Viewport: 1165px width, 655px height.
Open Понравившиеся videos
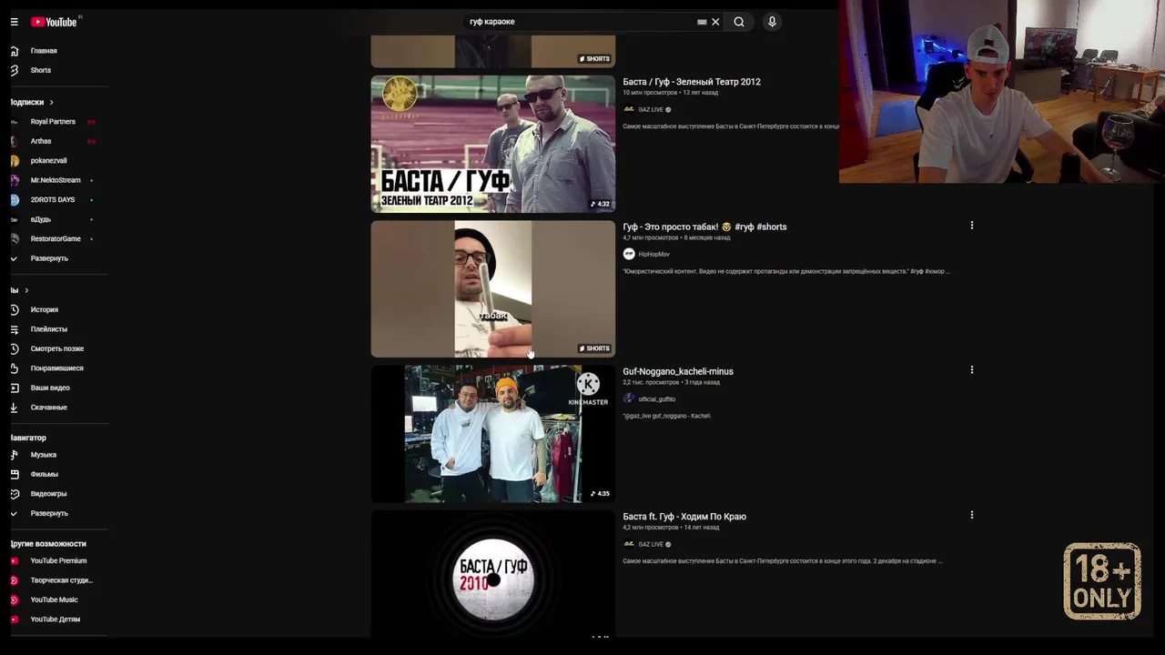tap(56, 368)
